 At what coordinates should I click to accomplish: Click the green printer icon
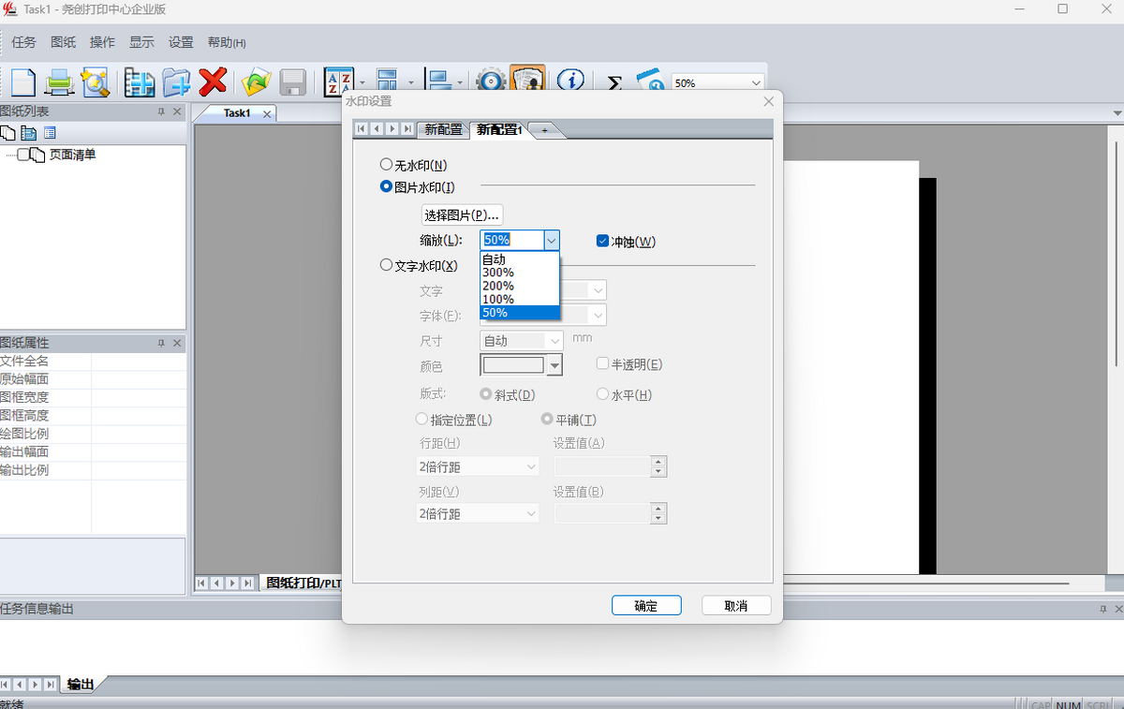pos(60,81)
